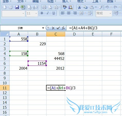This screenshot has height=116, width=122.
Task: Open the insert function fx dialog
Action: pyautogui.click(x=63, y=28)
